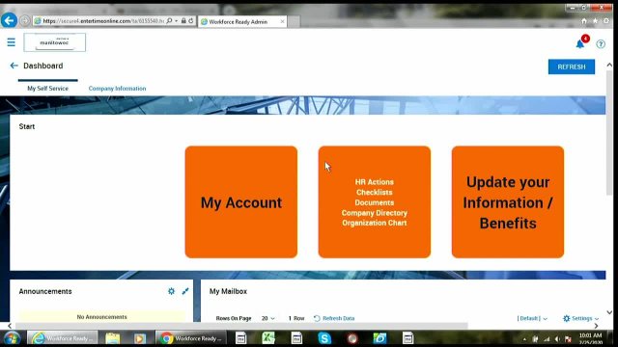Click the taskbar clock
Viewport: 618px width, 347px height.
(x=590, y=338)
